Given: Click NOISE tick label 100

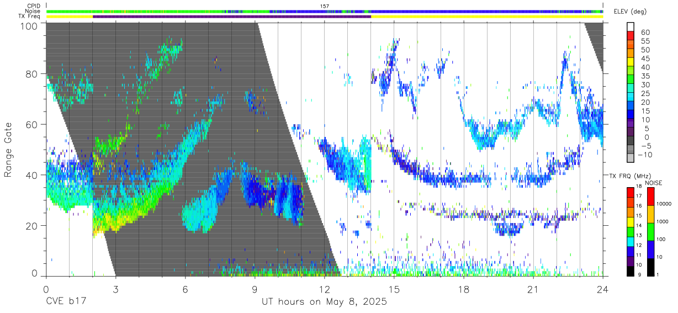Looking at the screenshot, I should pos(660,239).
